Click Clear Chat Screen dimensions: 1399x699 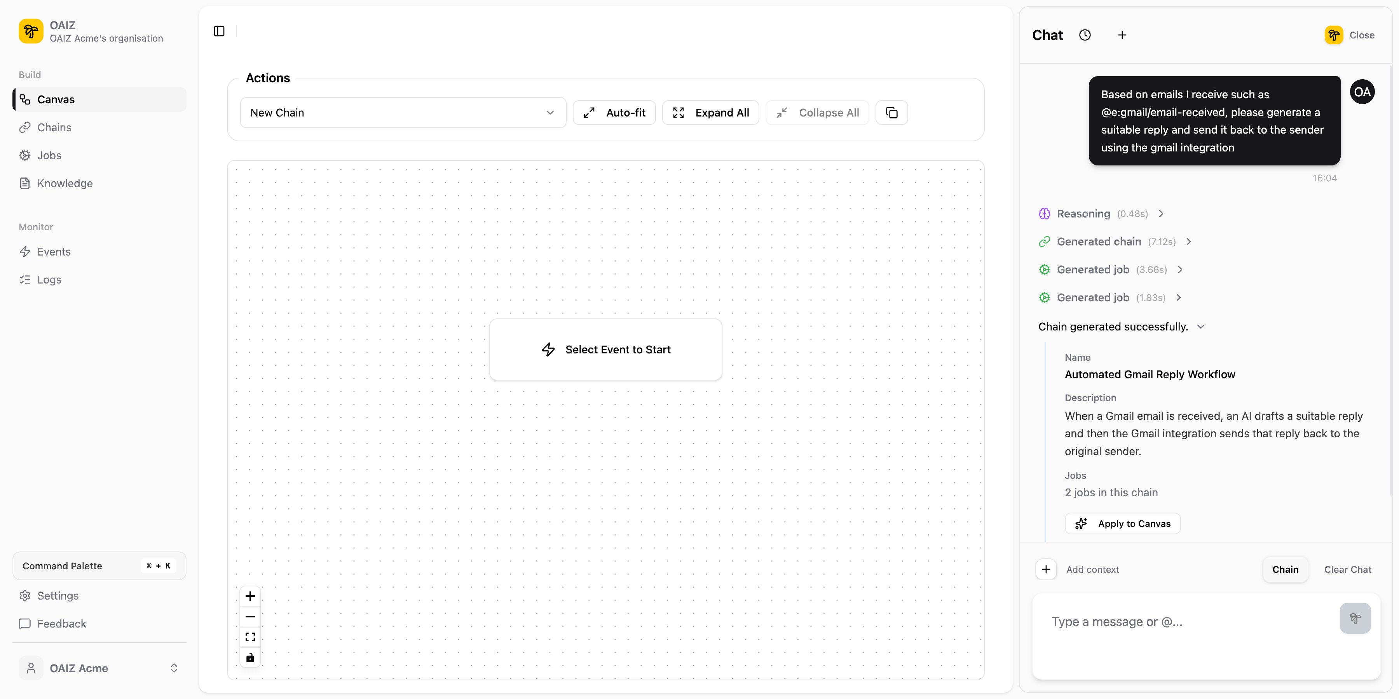click(x=1348, y=569)
